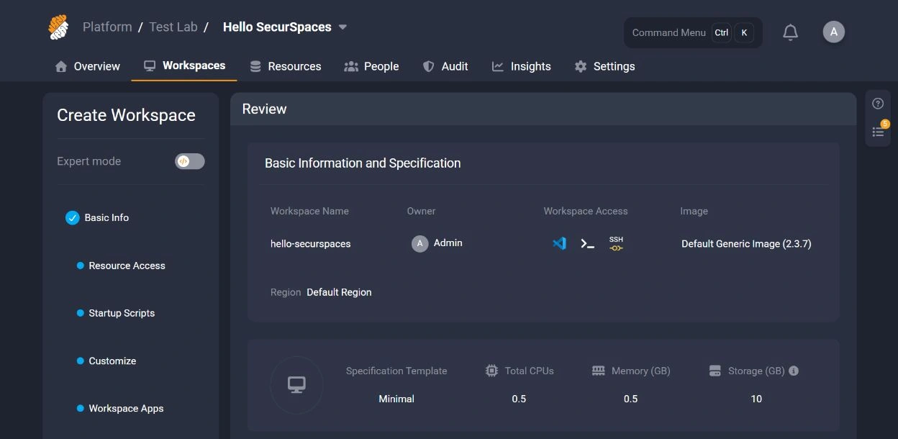Expand the Hello SecurSpaces project dropdown

pos(343,27)
